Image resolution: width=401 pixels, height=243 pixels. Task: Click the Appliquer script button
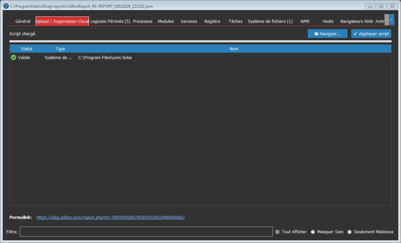(x=371, y=34)
